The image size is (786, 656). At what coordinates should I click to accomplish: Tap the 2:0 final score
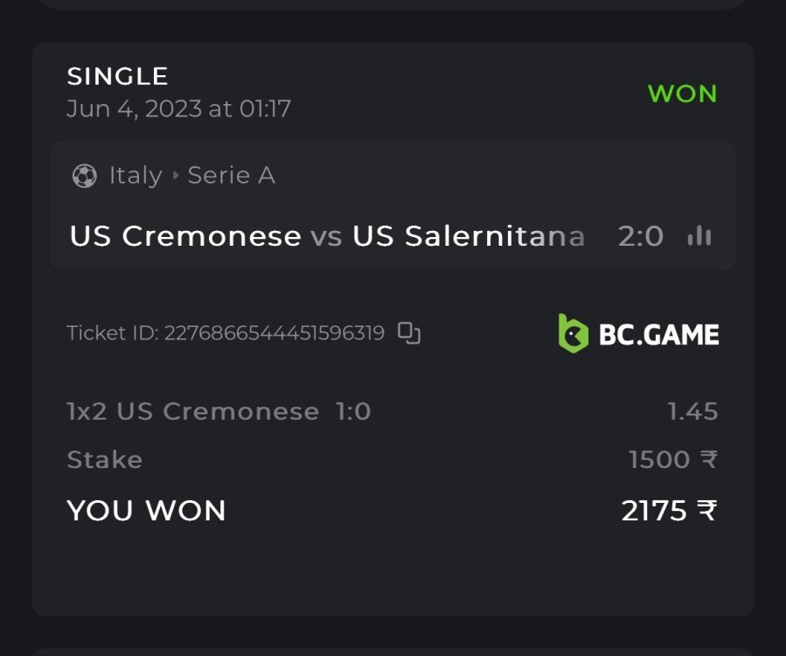(x=641, y=236)
